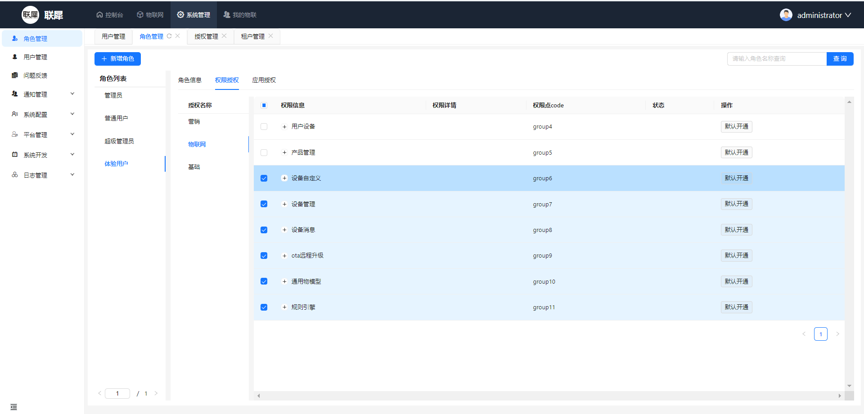Click the sidebar collapse icon at bottom left
The width and height of the screenshot is (864, 414).
[13, 407]
